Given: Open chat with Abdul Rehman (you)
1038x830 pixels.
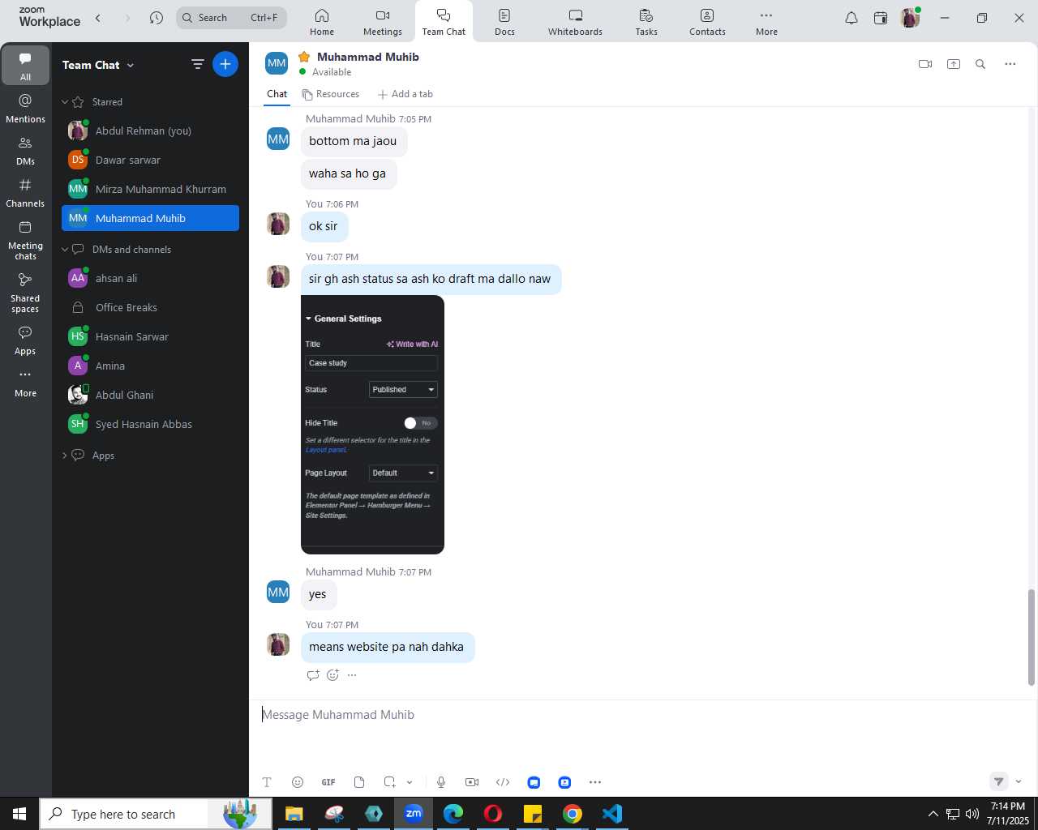Looking at the screenshot, I should (150, 130).
